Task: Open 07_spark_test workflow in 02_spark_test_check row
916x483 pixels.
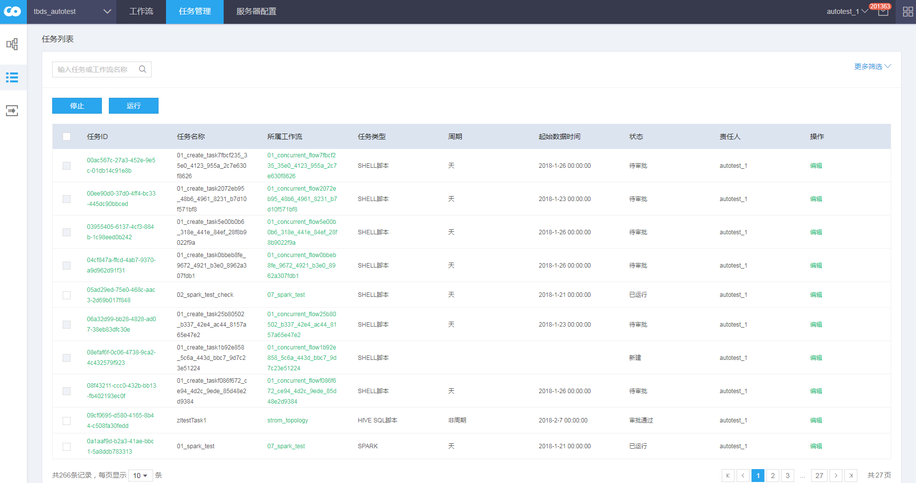Action: [286, 295]
